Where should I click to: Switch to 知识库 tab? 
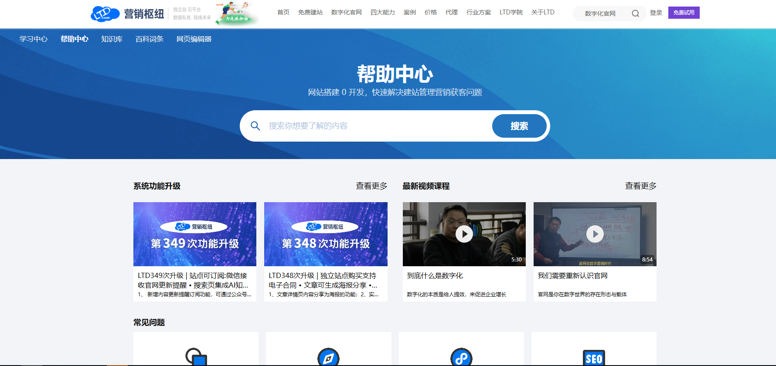[x=112, y=39]
